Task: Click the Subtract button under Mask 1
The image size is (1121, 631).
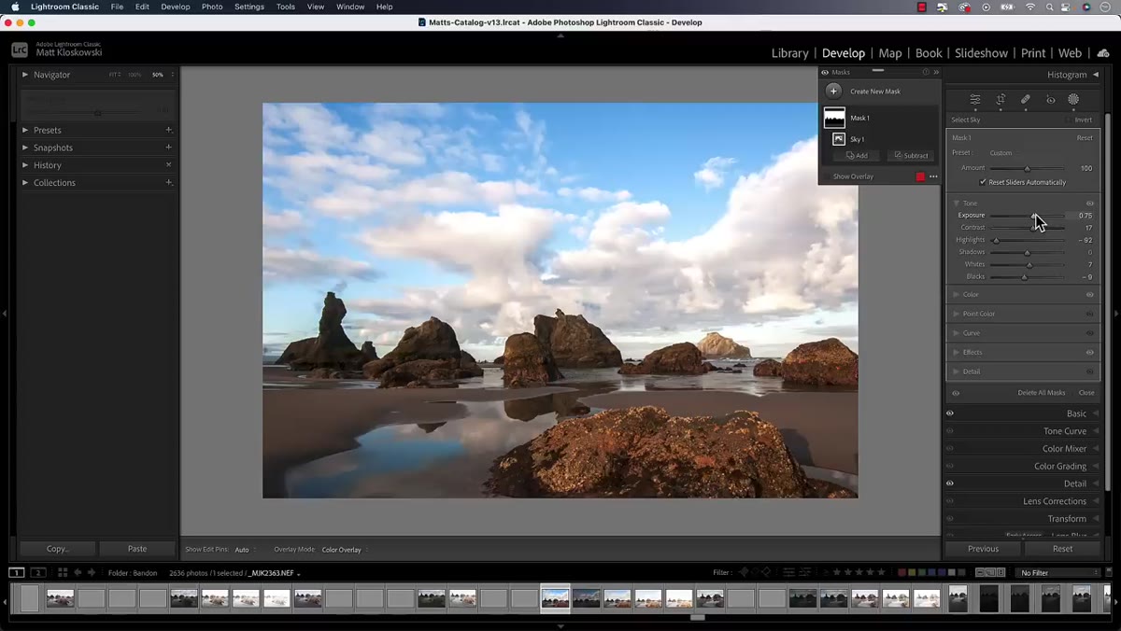Action: point(911,155)
